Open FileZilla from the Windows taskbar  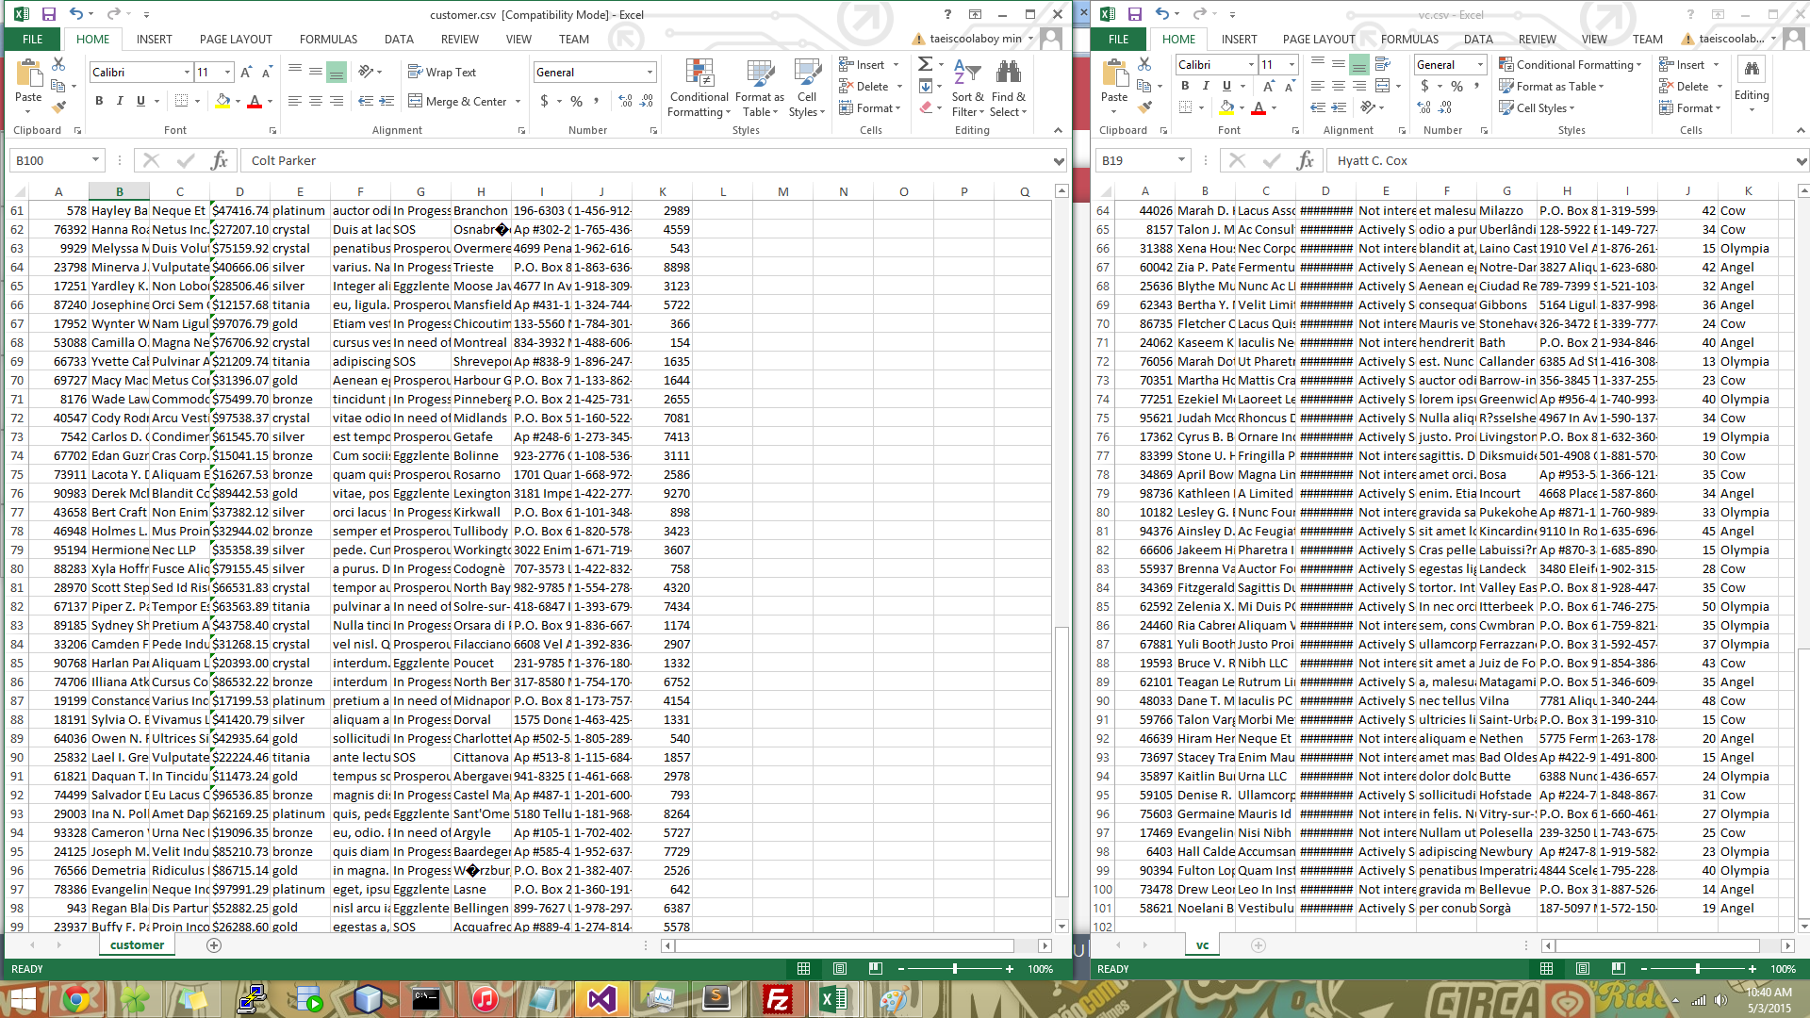click(778, 998)
